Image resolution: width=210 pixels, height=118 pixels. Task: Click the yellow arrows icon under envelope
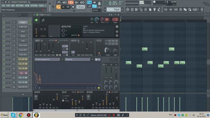click(99, 88)
